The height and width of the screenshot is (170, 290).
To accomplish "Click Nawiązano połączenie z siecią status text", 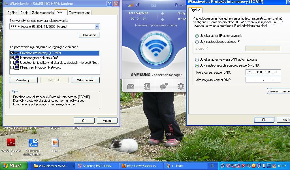I will tap(156, 25).
